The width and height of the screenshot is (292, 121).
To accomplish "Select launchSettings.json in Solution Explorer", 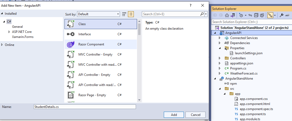I will [249, 53].
